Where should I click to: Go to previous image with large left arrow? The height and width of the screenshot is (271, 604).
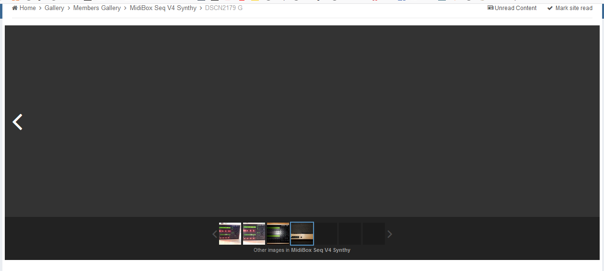18,122
